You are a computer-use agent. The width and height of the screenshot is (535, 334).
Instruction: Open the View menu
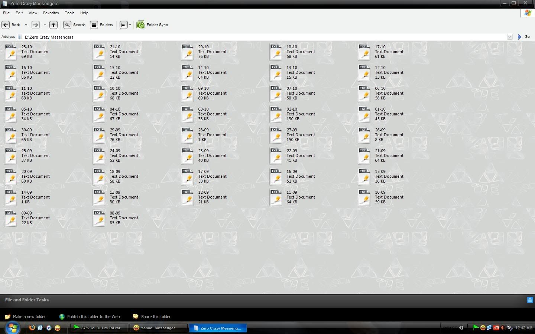[x=33, y=13]
